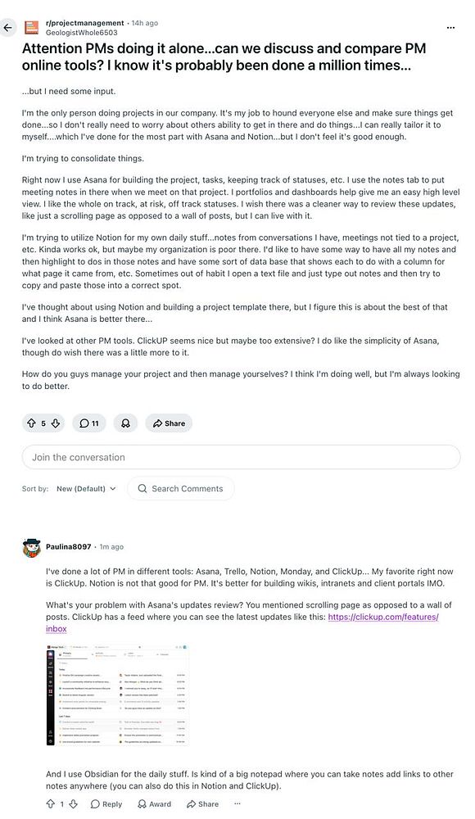Reply to Paulina8097's comment
475x819 pixels.
[x=106, y=803]
